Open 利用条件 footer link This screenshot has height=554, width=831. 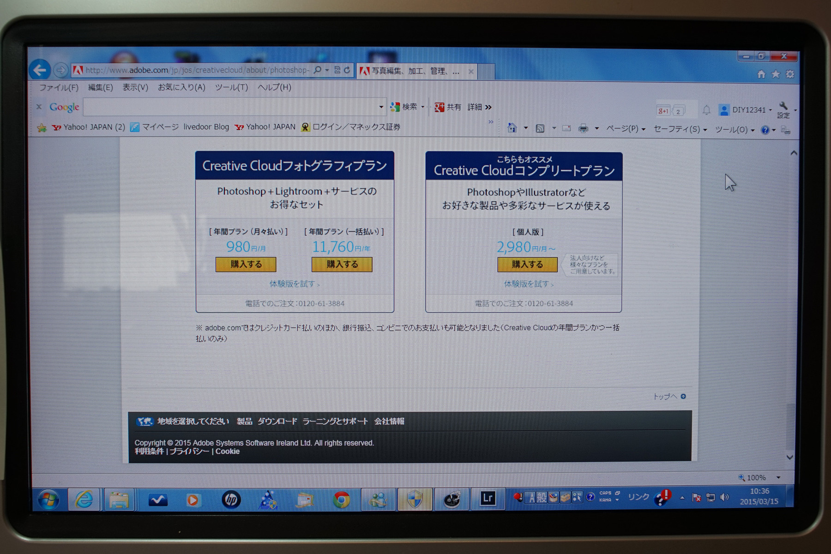click(149, 452)
